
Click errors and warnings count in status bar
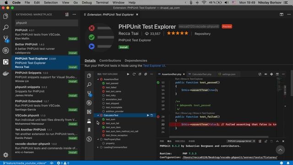coord(63,163)
